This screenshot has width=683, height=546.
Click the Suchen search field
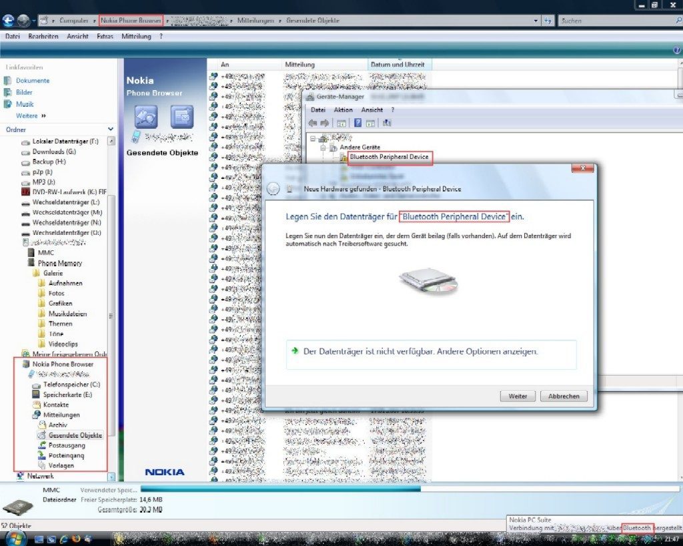pos(616,21)
